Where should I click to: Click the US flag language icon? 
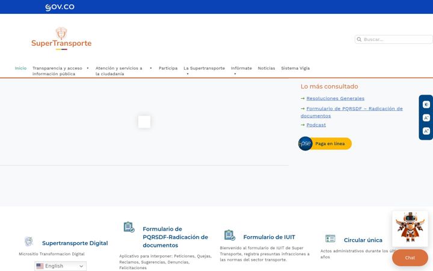(x=40, y=266)
